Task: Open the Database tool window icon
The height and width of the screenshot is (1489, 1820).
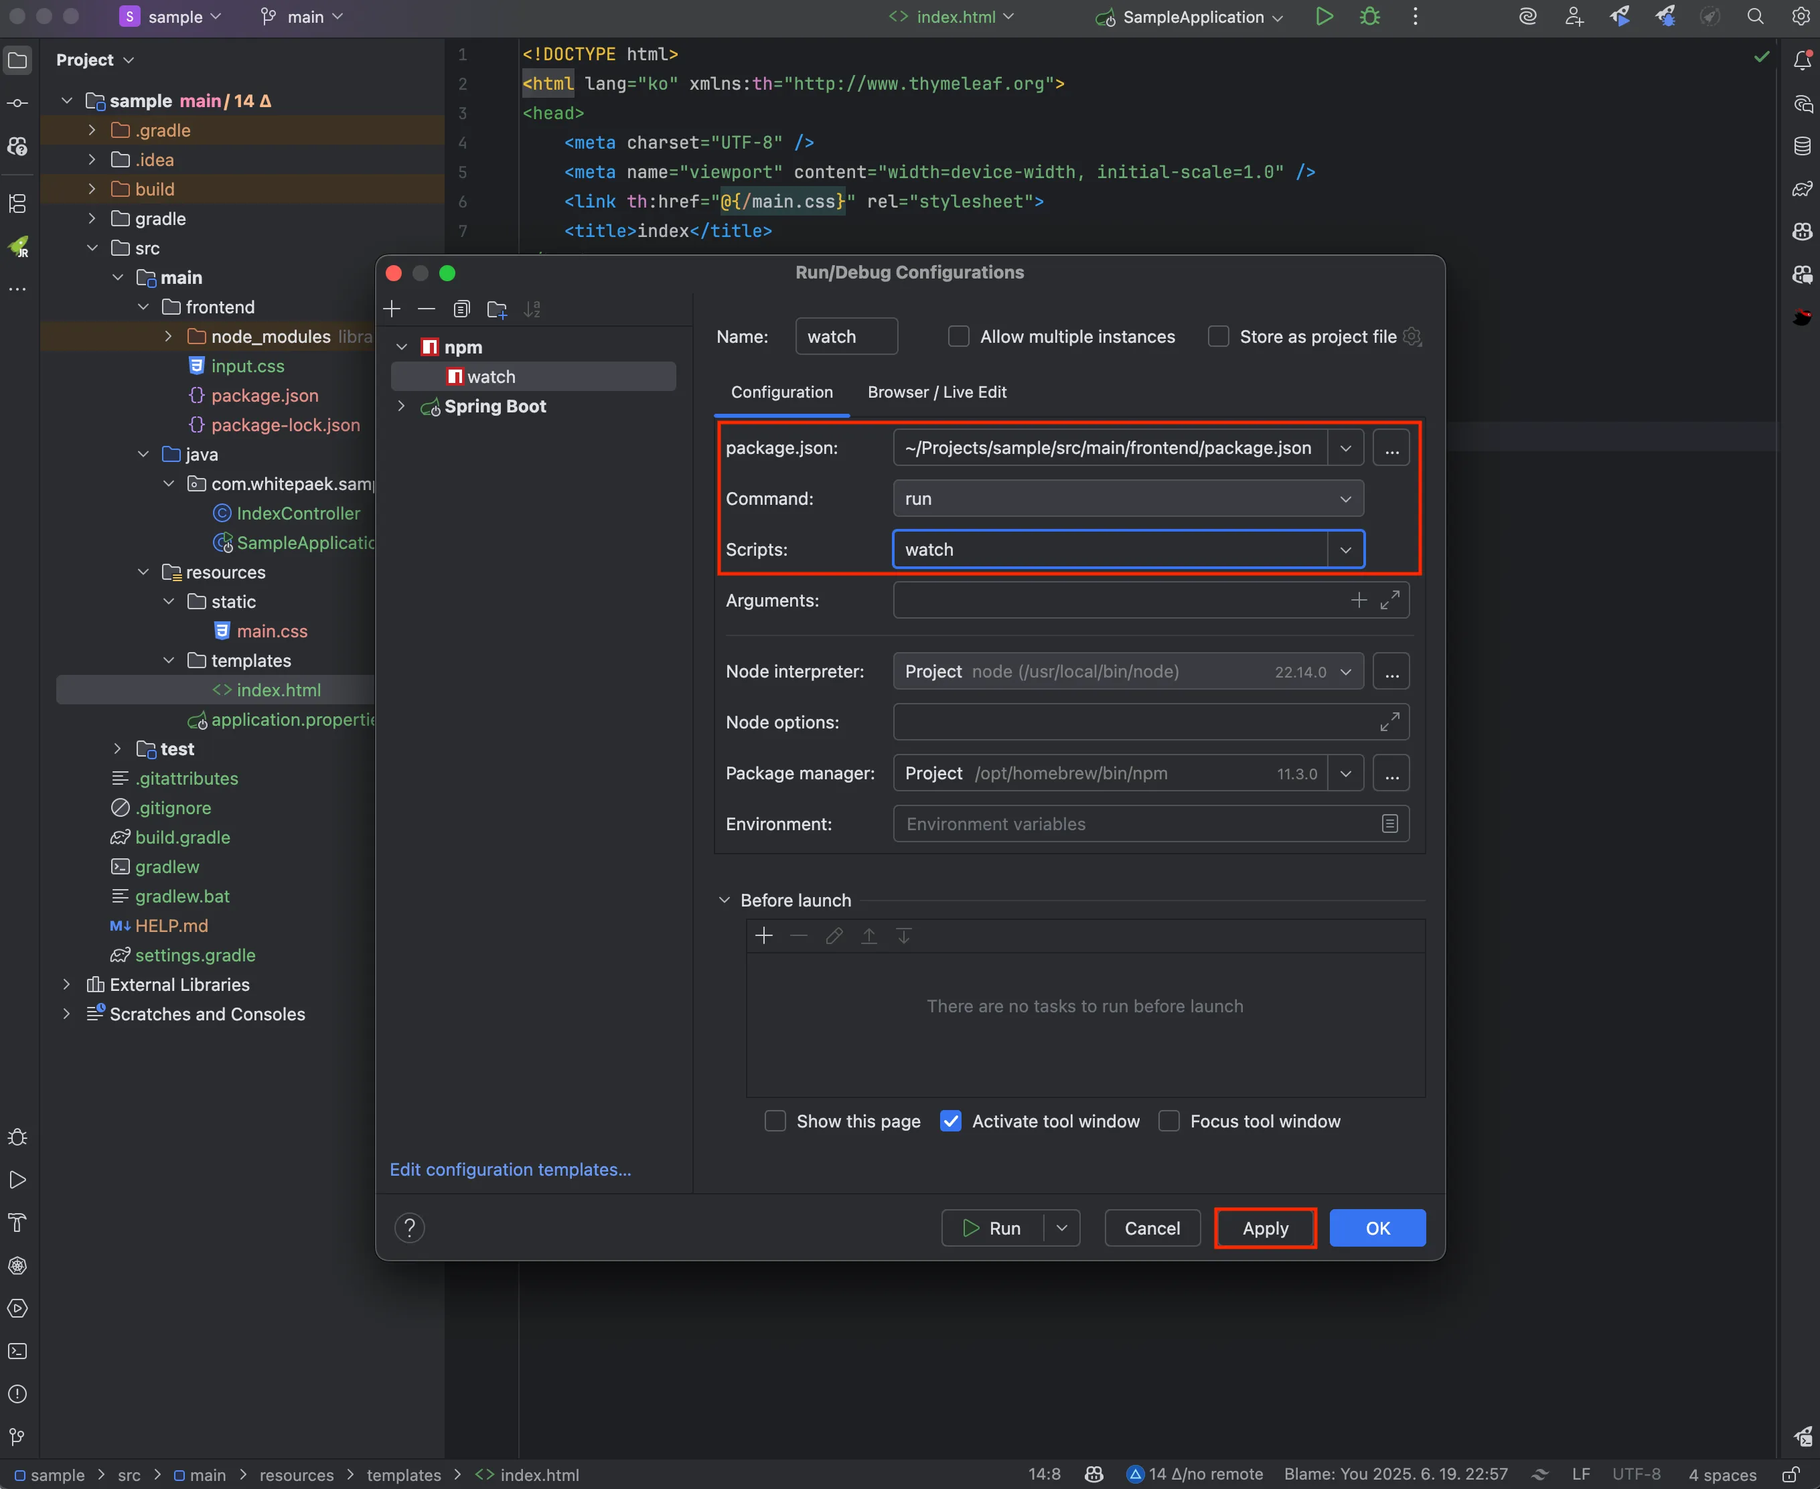Action: point(1802,146)
